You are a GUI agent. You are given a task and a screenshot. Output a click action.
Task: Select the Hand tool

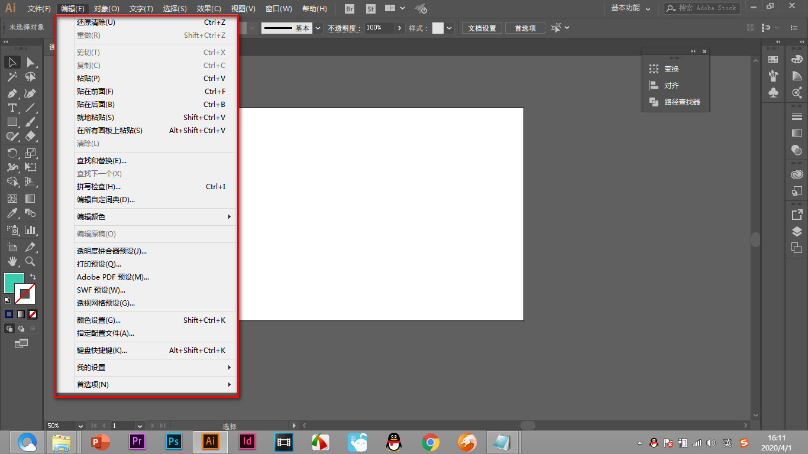[12, 261]
